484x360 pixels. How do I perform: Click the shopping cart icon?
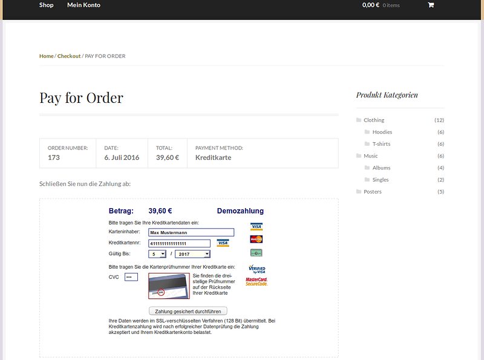(431, 5)
